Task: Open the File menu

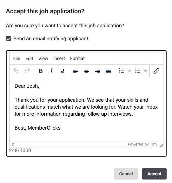Action: (x=17, y=58)
